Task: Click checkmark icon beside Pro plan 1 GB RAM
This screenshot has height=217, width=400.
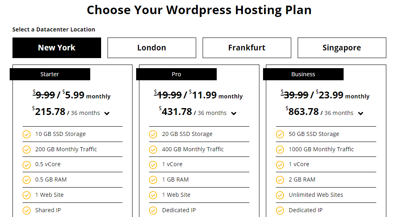Action: (153, 180)
